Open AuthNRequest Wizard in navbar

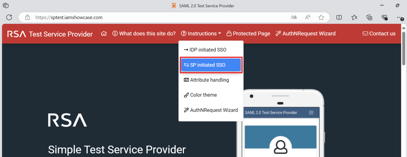(x=306, y=33)
